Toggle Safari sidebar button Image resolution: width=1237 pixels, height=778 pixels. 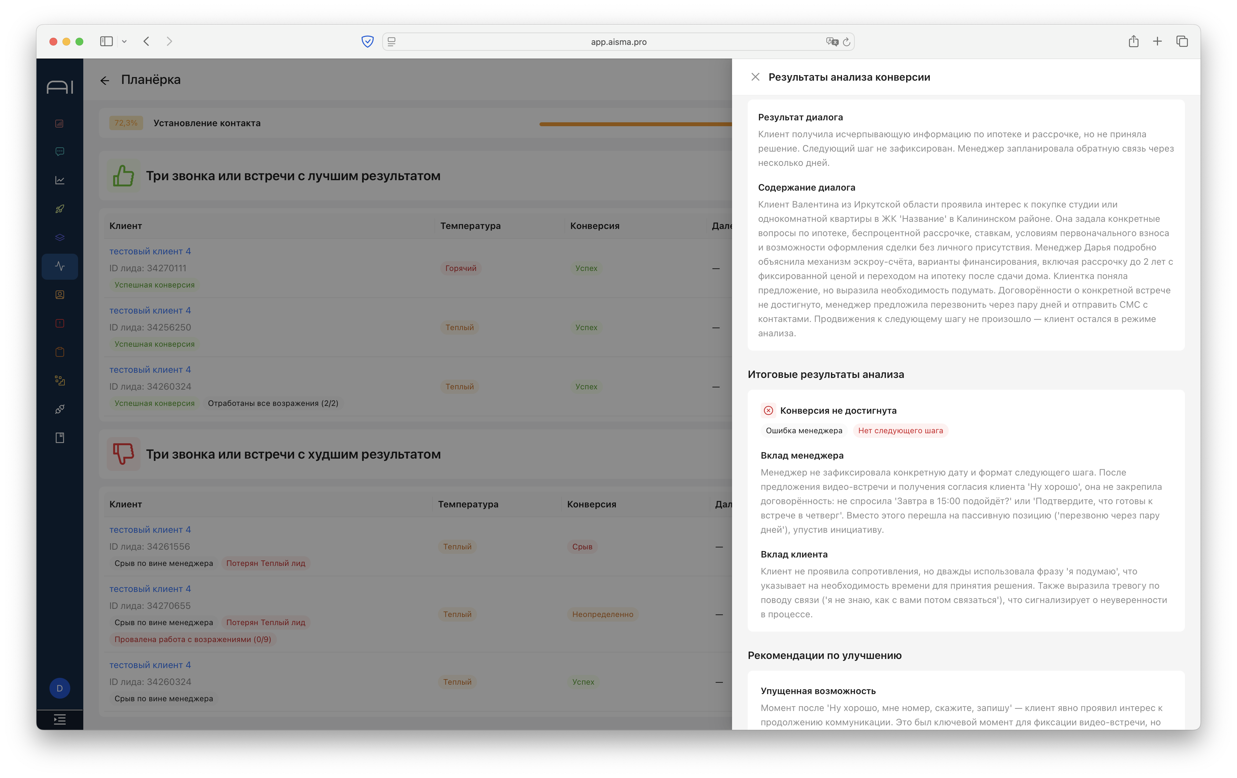coord(106,41)
